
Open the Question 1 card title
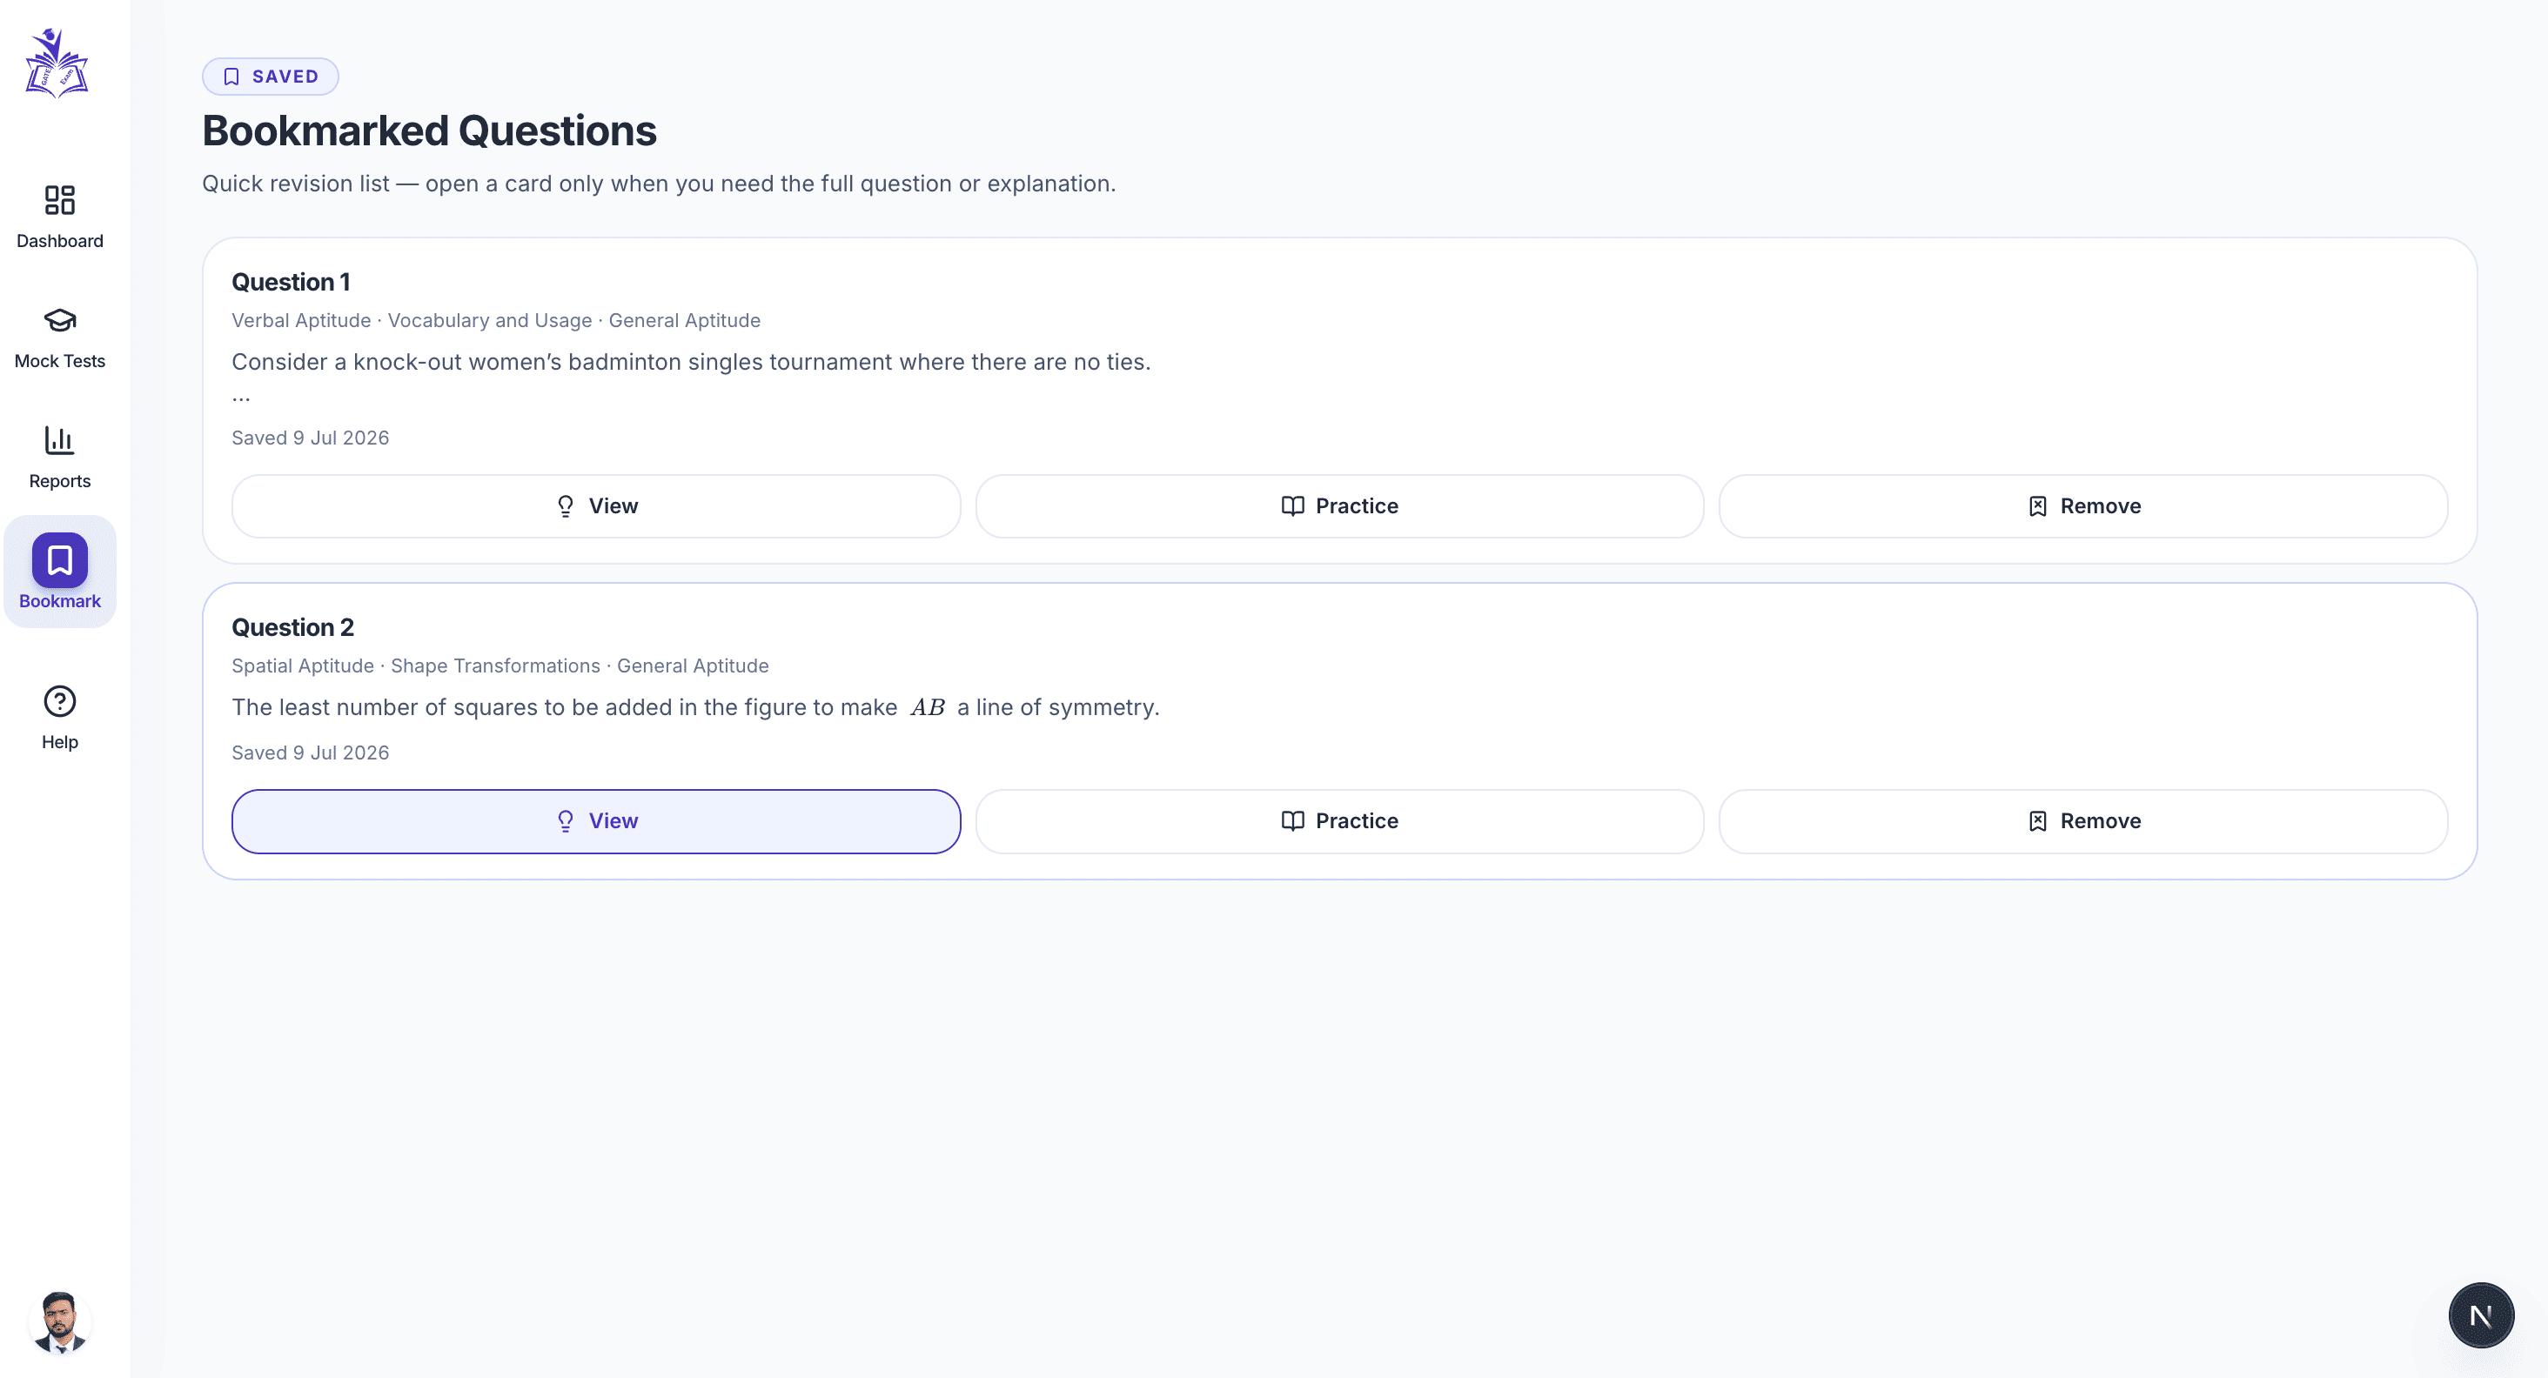(x=291, y=282)
